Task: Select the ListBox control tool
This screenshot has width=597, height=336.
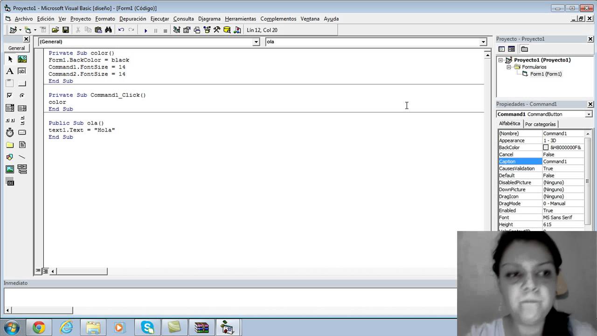Action: pyautogui.click(x=22, y=108)
